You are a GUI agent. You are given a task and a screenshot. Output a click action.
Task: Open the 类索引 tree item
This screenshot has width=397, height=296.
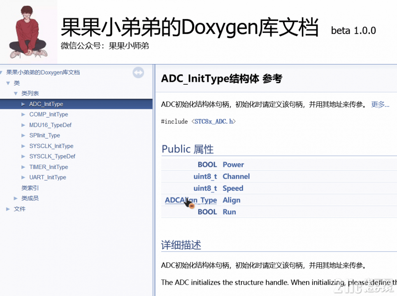click(30, 188)
